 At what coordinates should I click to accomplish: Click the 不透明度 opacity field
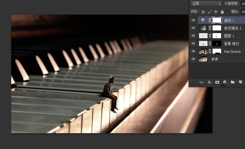(x=243, y=4)
